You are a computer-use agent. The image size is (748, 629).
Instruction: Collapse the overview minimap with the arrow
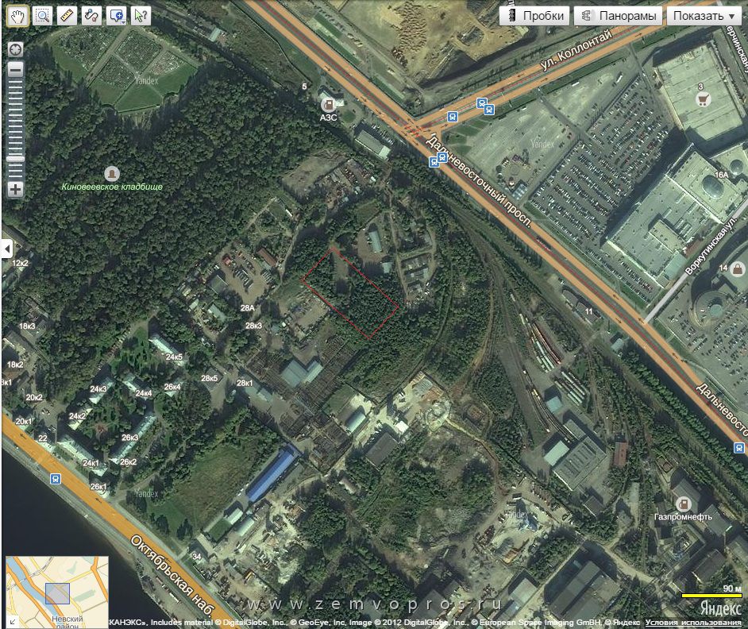(12, 620)
